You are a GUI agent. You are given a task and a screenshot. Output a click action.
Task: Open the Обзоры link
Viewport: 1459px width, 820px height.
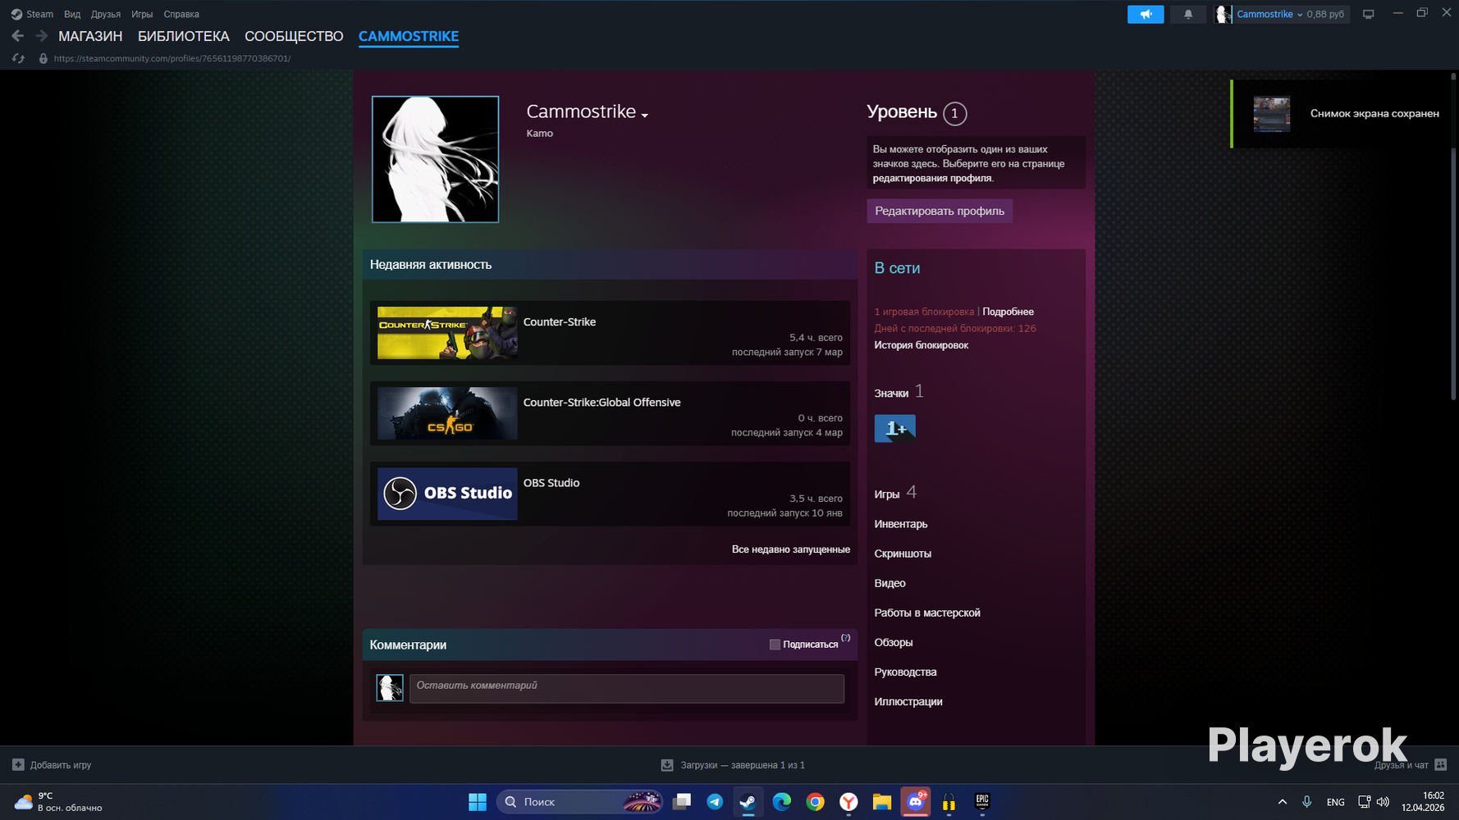click(894, 642)
